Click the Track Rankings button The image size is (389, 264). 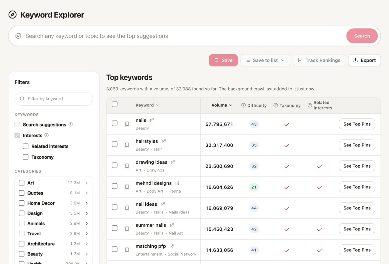(x=319, y=60)
